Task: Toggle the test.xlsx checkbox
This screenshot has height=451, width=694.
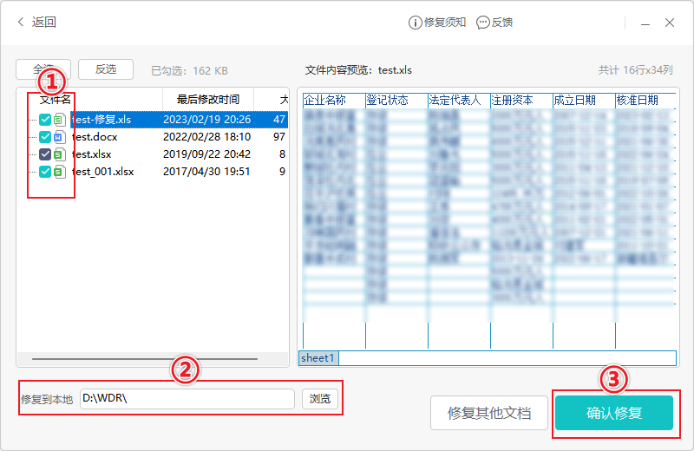Action: [x=45, y=154]
